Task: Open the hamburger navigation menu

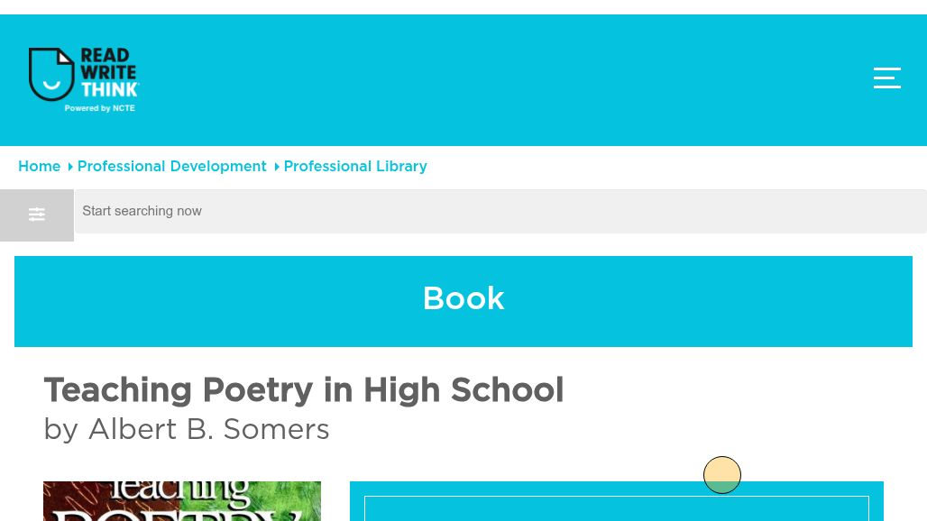Action: pyautogui.click(x=886, y=78)
